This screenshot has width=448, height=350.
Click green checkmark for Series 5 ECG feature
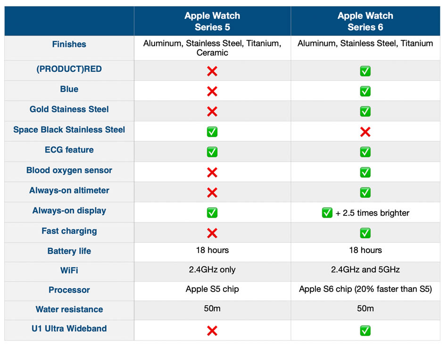[x=212, y=152]
